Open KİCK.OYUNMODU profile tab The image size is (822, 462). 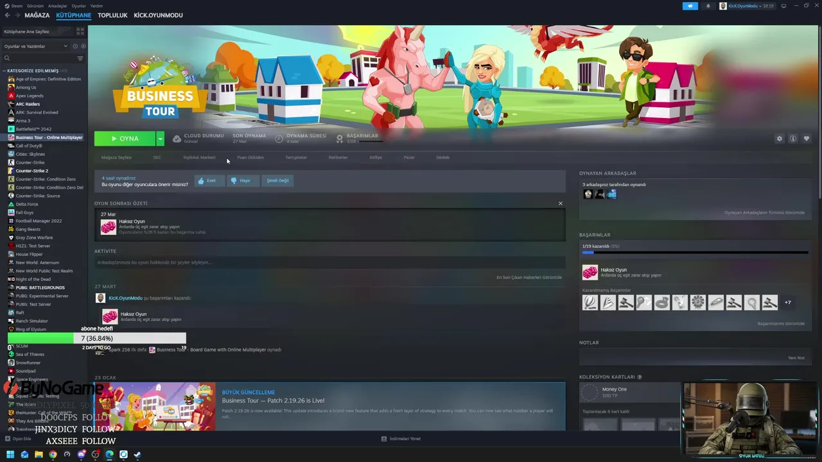point(158,15)
